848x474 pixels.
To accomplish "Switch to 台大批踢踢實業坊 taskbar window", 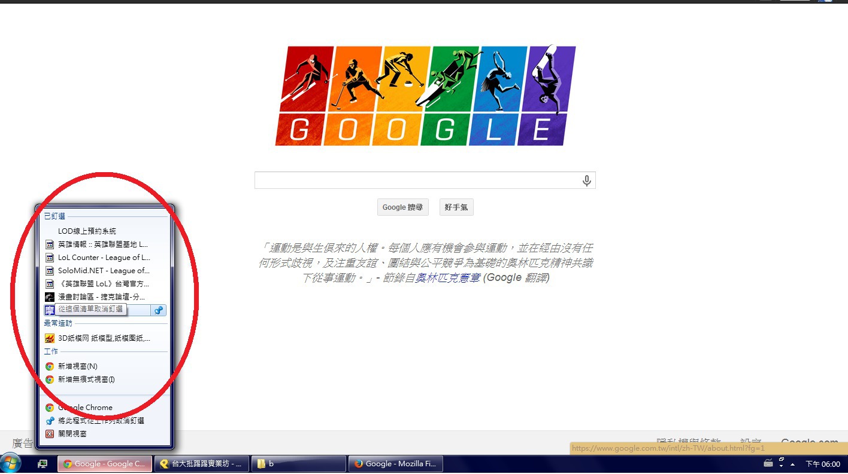I will 202,464.
